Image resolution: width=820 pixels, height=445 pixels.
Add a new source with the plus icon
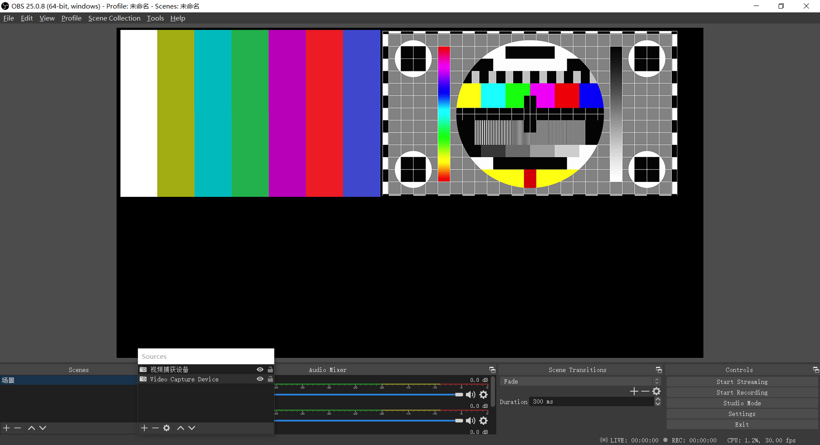(144, 428)
